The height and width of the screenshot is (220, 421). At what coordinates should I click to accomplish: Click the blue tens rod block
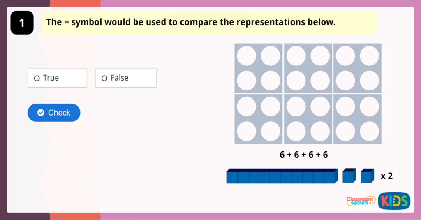click(282, 176)
